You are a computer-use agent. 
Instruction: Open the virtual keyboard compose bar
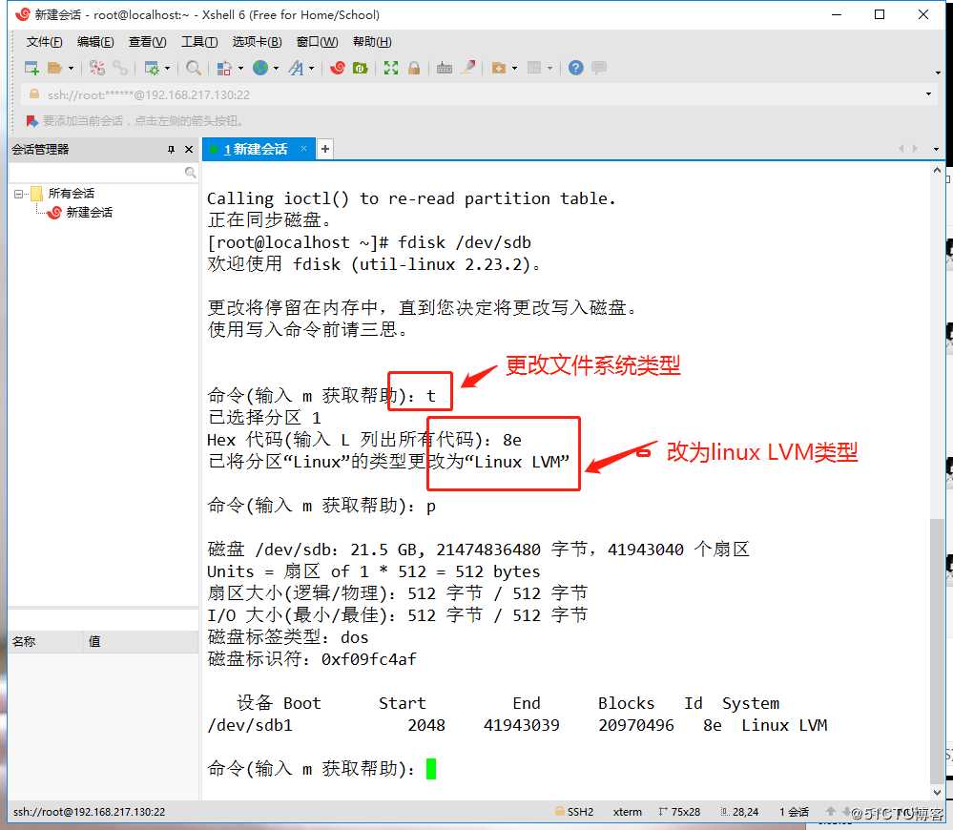click(x=445, y=68)
